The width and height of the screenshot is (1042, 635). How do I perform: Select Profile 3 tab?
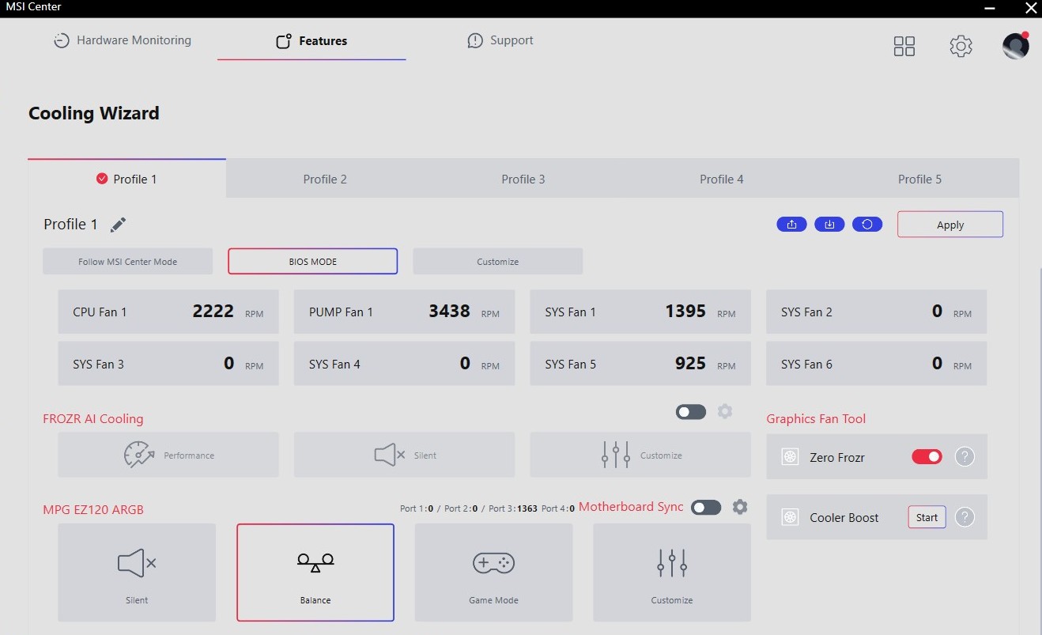coord(523,179)
